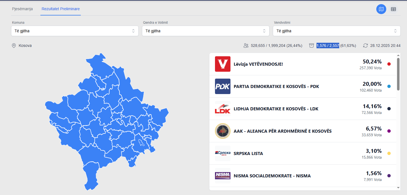Click the location pin icon near Kosova
Screen dimensions: 407x195
(x=14, y=46)
